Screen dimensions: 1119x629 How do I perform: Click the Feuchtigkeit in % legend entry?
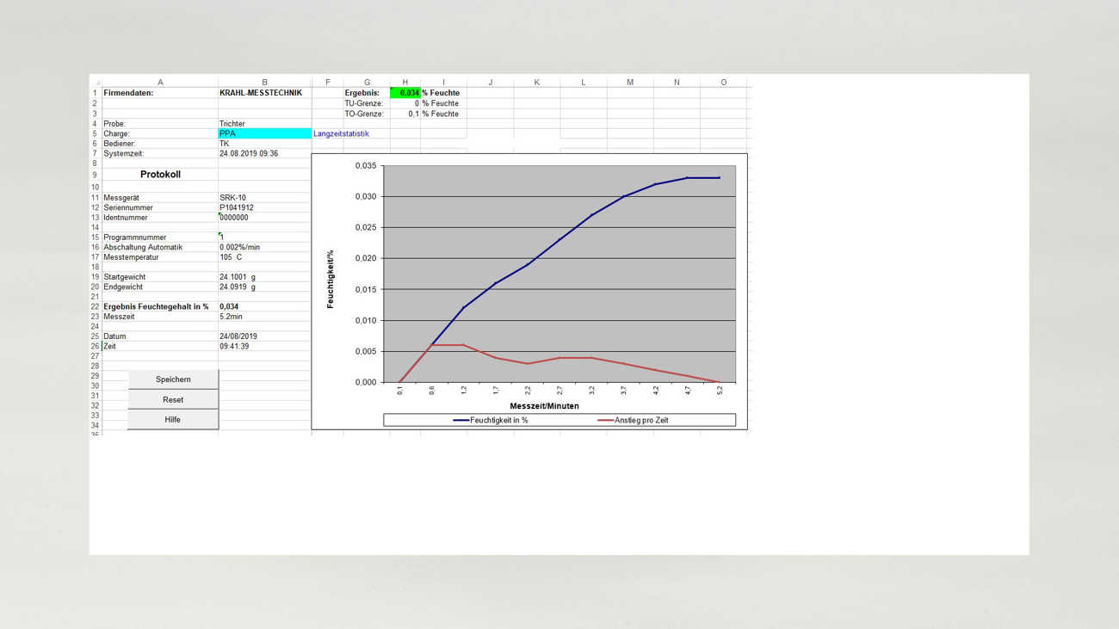point(491,421)
